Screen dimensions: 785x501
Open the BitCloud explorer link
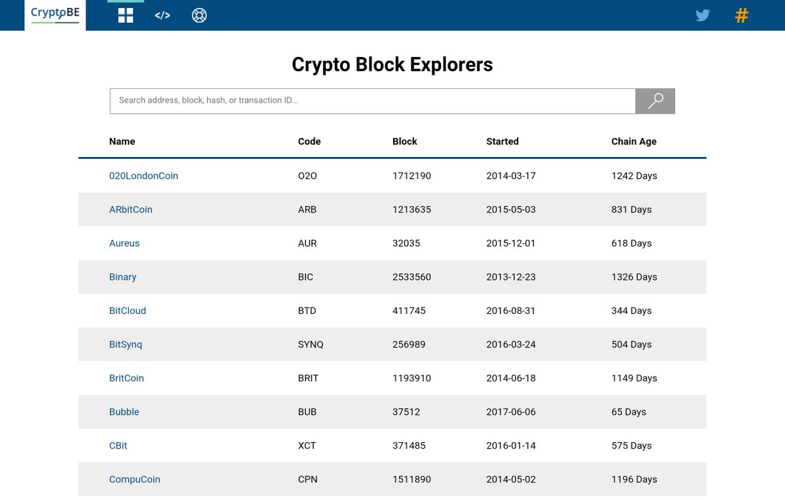(x=128, y=311)
